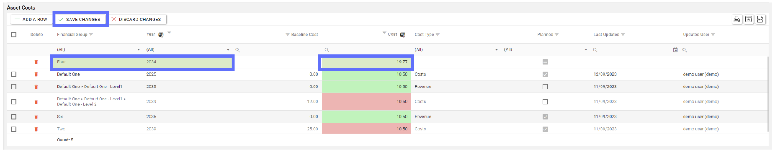Open the calendar picker in Last Updated filter
Screen dimensions: 775x153
(x=675, y=49)
